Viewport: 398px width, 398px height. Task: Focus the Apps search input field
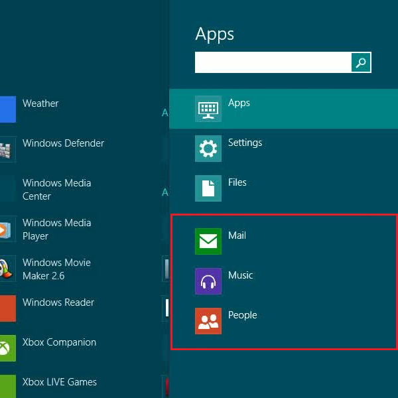click(273, 62)
